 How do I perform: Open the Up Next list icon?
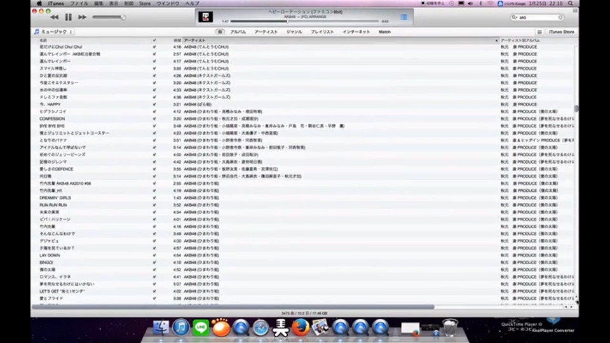click(x=404, y=17)
